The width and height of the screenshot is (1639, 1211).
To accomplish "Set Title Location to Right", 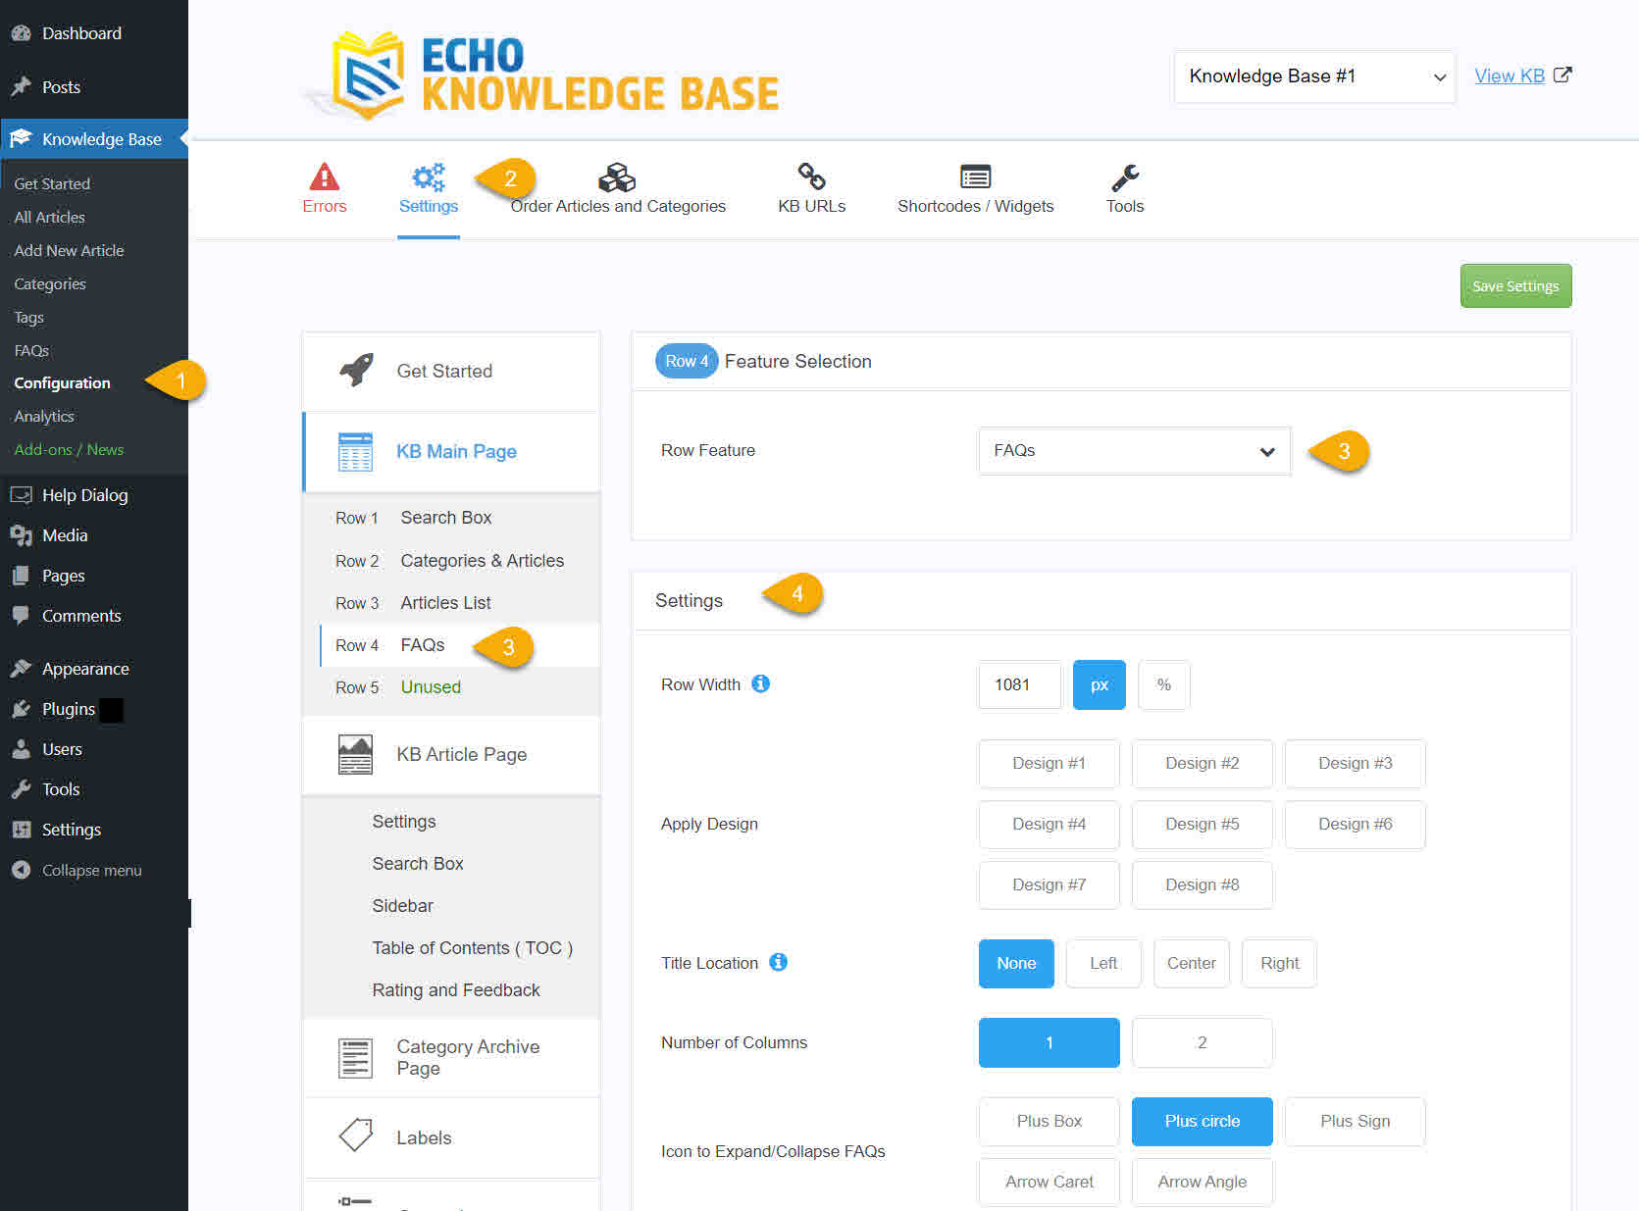I will tap(1279, 963).
